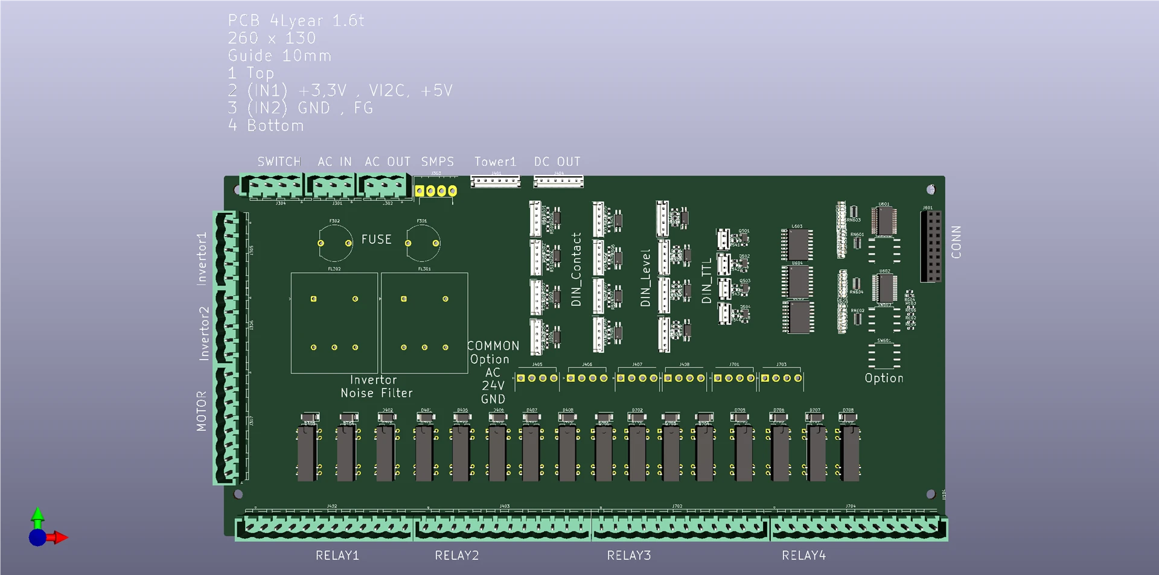This screenshot has width=1159, height=575.
Task: Click the RELAY4 label
Action: [804, 556]
